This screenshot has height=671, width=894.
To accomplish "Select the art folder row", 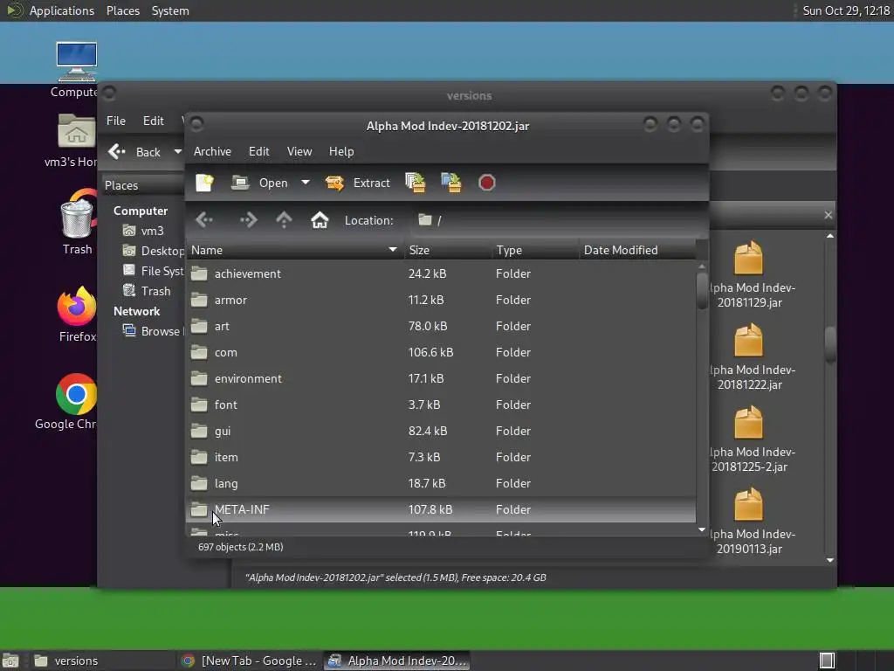I will (441, 326).
